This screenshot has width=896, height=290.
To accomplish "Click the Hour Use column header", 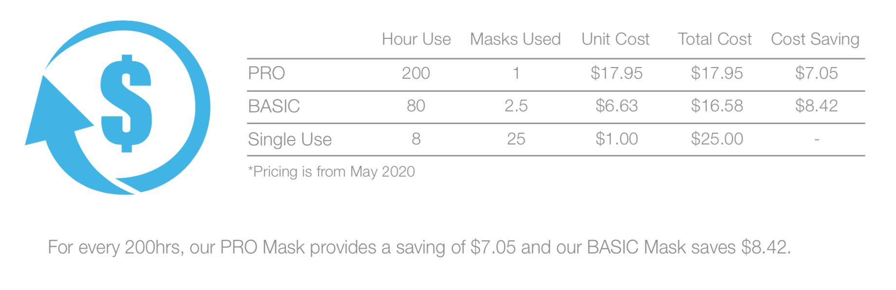I will (x=416, y=39).
